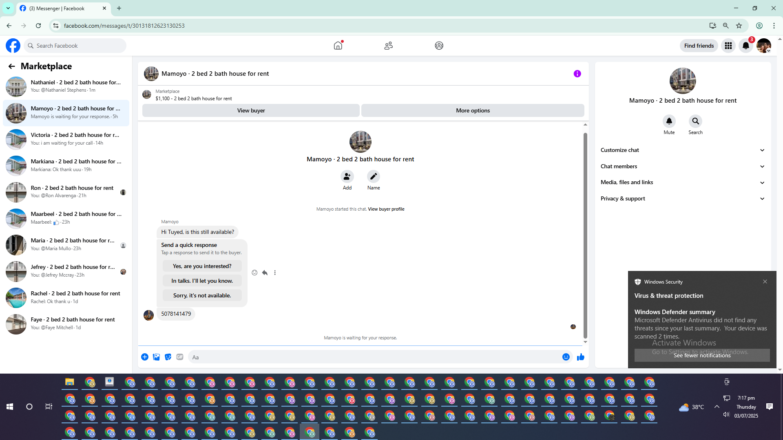This screenshot has height=440, width=783.
Task: Click the Search conversation magnifier icon
Action: tap(695, 121)
